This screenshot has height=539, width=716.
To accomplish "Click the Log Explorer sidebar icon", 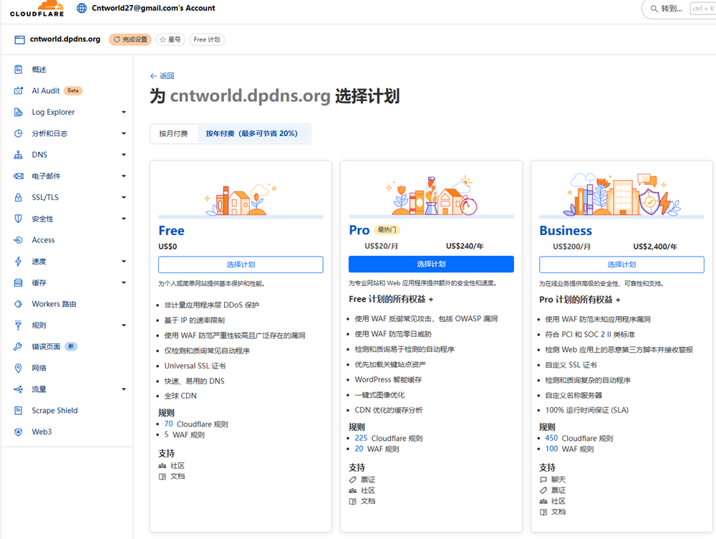I will [19, 112].
